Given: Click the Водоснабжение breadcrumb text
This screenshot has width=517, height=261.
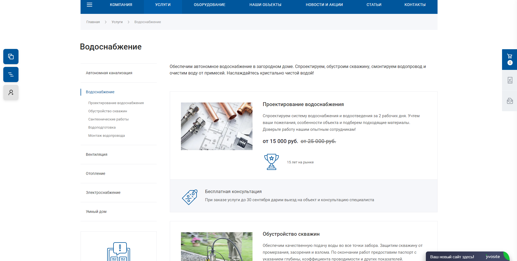Looking at the screenshot, I should pyautogui.click(x=147, y=22).
